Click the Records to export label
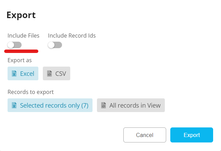 coord(30,92)
